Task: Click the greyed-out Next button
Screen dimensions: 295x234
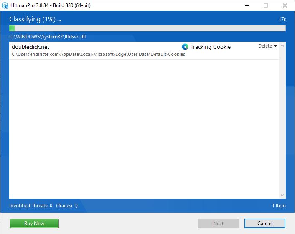Action: pos(219,223)
